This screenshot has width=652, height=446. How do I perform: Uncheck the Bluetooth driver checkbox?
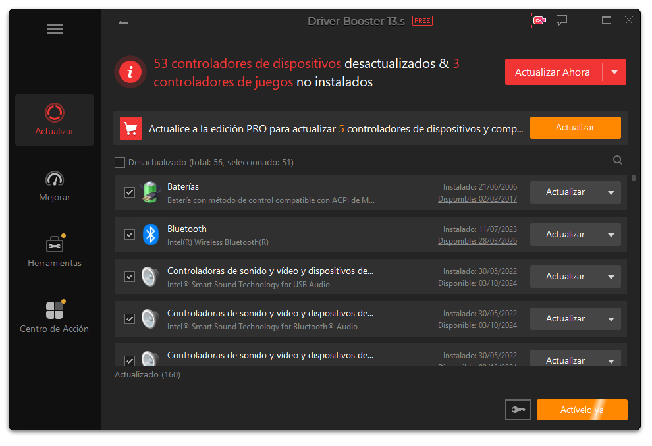point(130,235)
